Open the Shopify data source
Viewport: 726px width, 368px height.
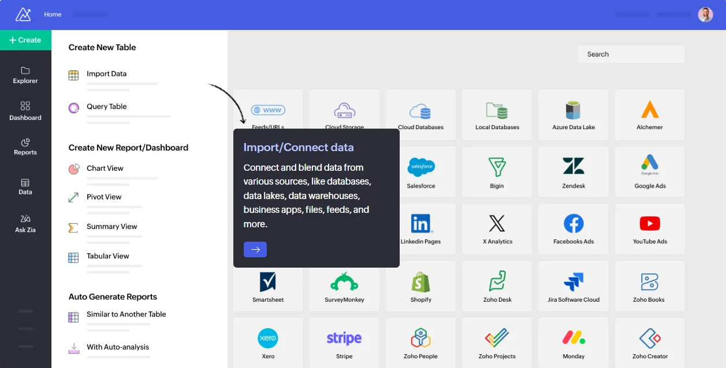(420, 286)
